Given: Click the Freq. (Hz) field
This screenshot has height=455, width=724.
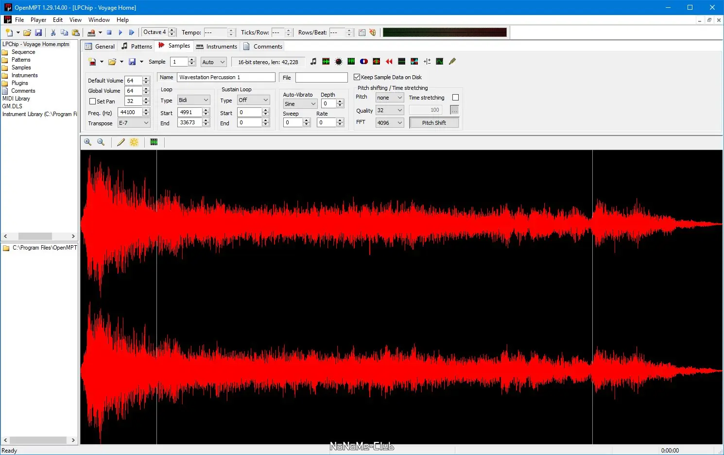Looking at the screenshot, I should tap(130, 112).
